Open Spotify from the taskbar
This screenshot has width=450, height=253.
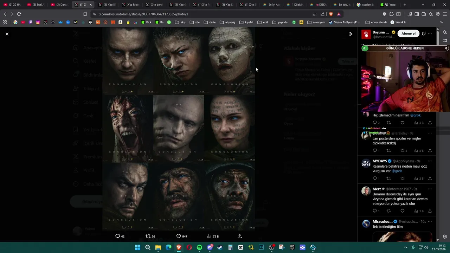(x=199, y=247)
